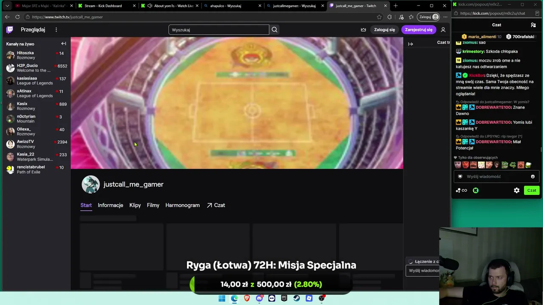Image resolution: width=543 pixels, height=305 pixels.
Task: Click the Zaloguj profile button in browser toolbar
Action: 429,17
